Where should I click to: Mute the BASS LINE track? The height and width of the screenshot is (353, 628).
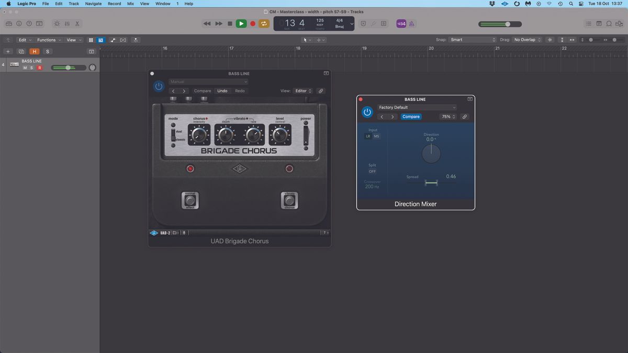pos(25,67)
